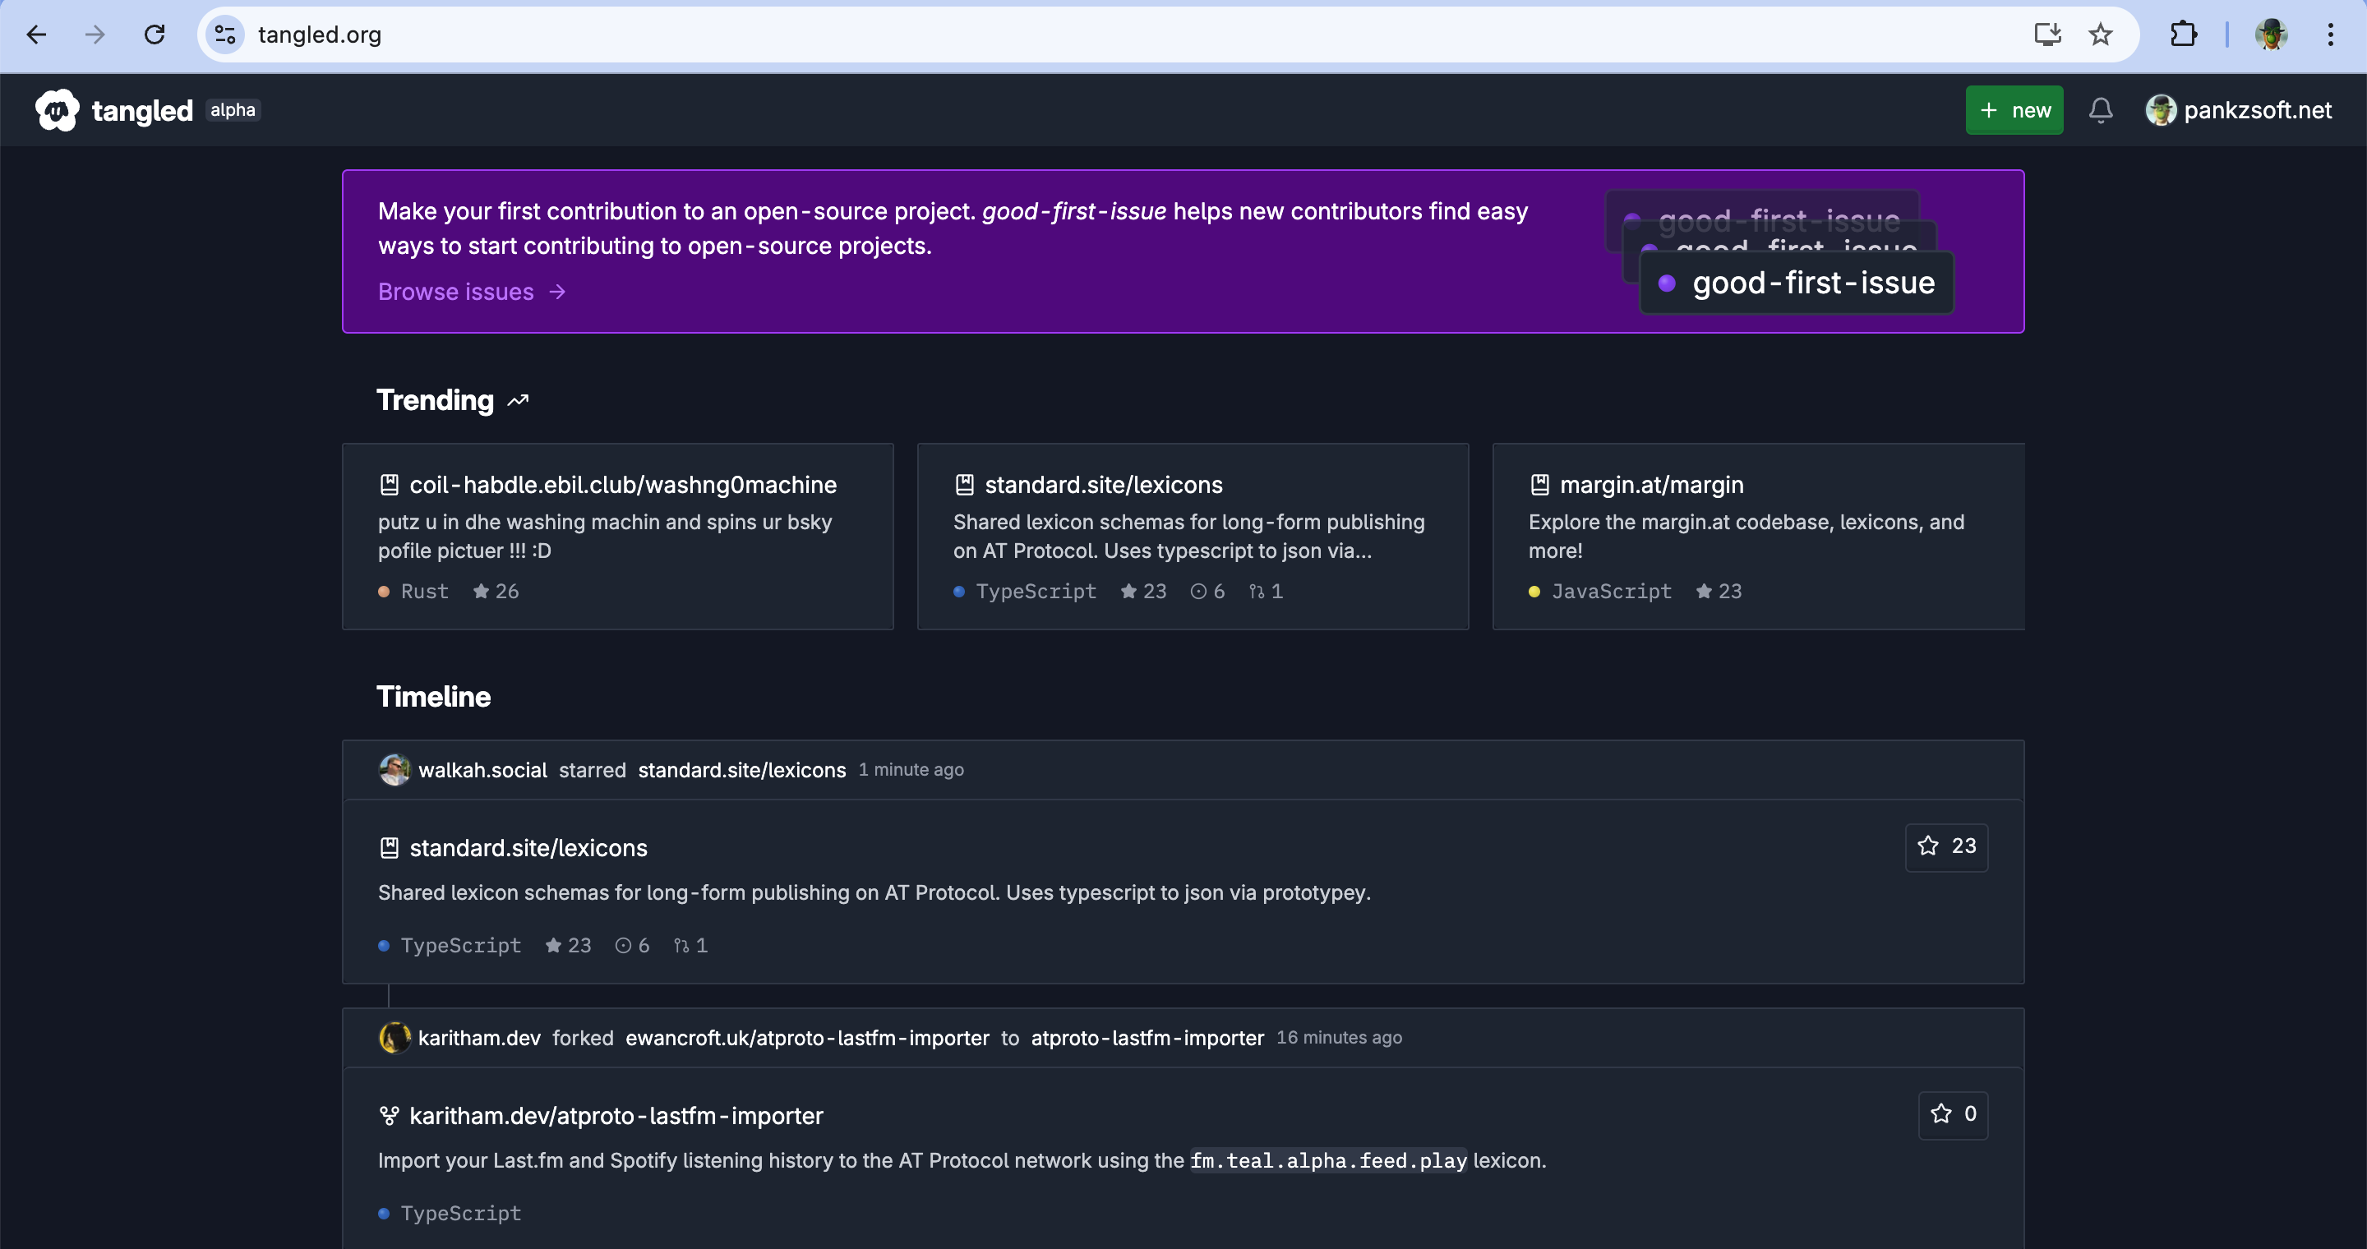Click the good-first-issue label badge
This screenshot has width=2367, height=1249.
click(x=1797, y=283)
